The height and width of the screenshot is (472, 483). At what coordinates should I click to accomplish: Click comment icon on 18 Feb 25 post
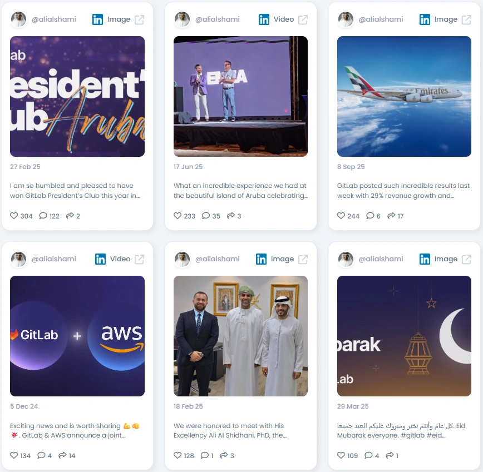coord(205,455)
